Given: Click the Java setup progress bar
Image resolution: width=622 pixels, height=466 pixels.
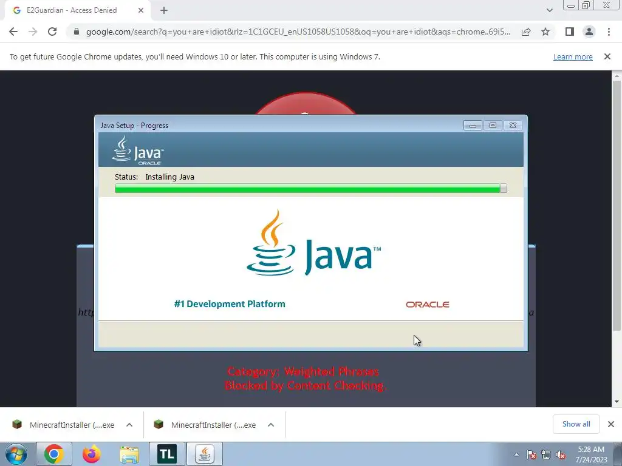Looking at the screenshot, I should pyautogui.click(x=310, y=188).
